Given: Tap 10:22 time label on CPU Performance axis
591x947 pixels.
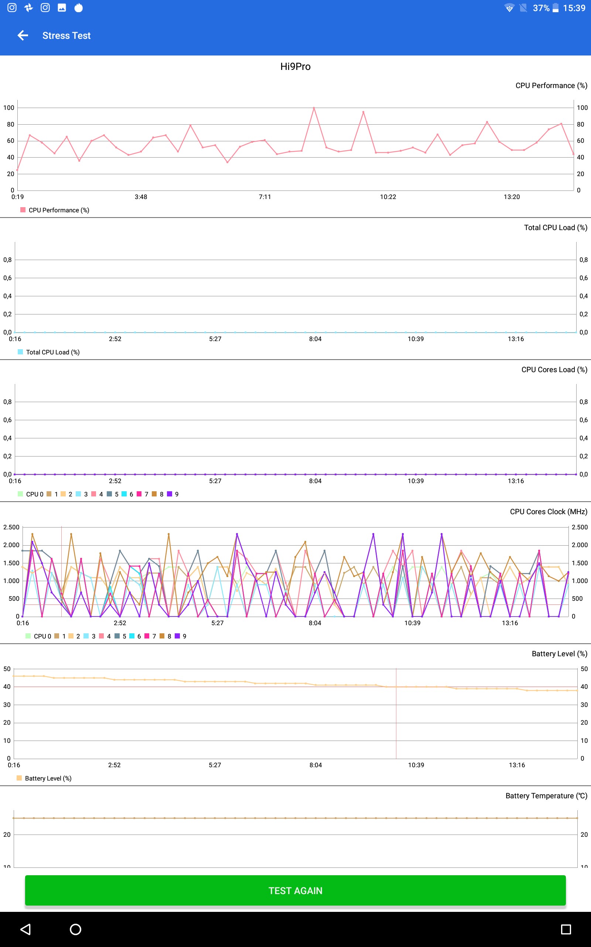Looking at the screenshot, I should 388,197.
